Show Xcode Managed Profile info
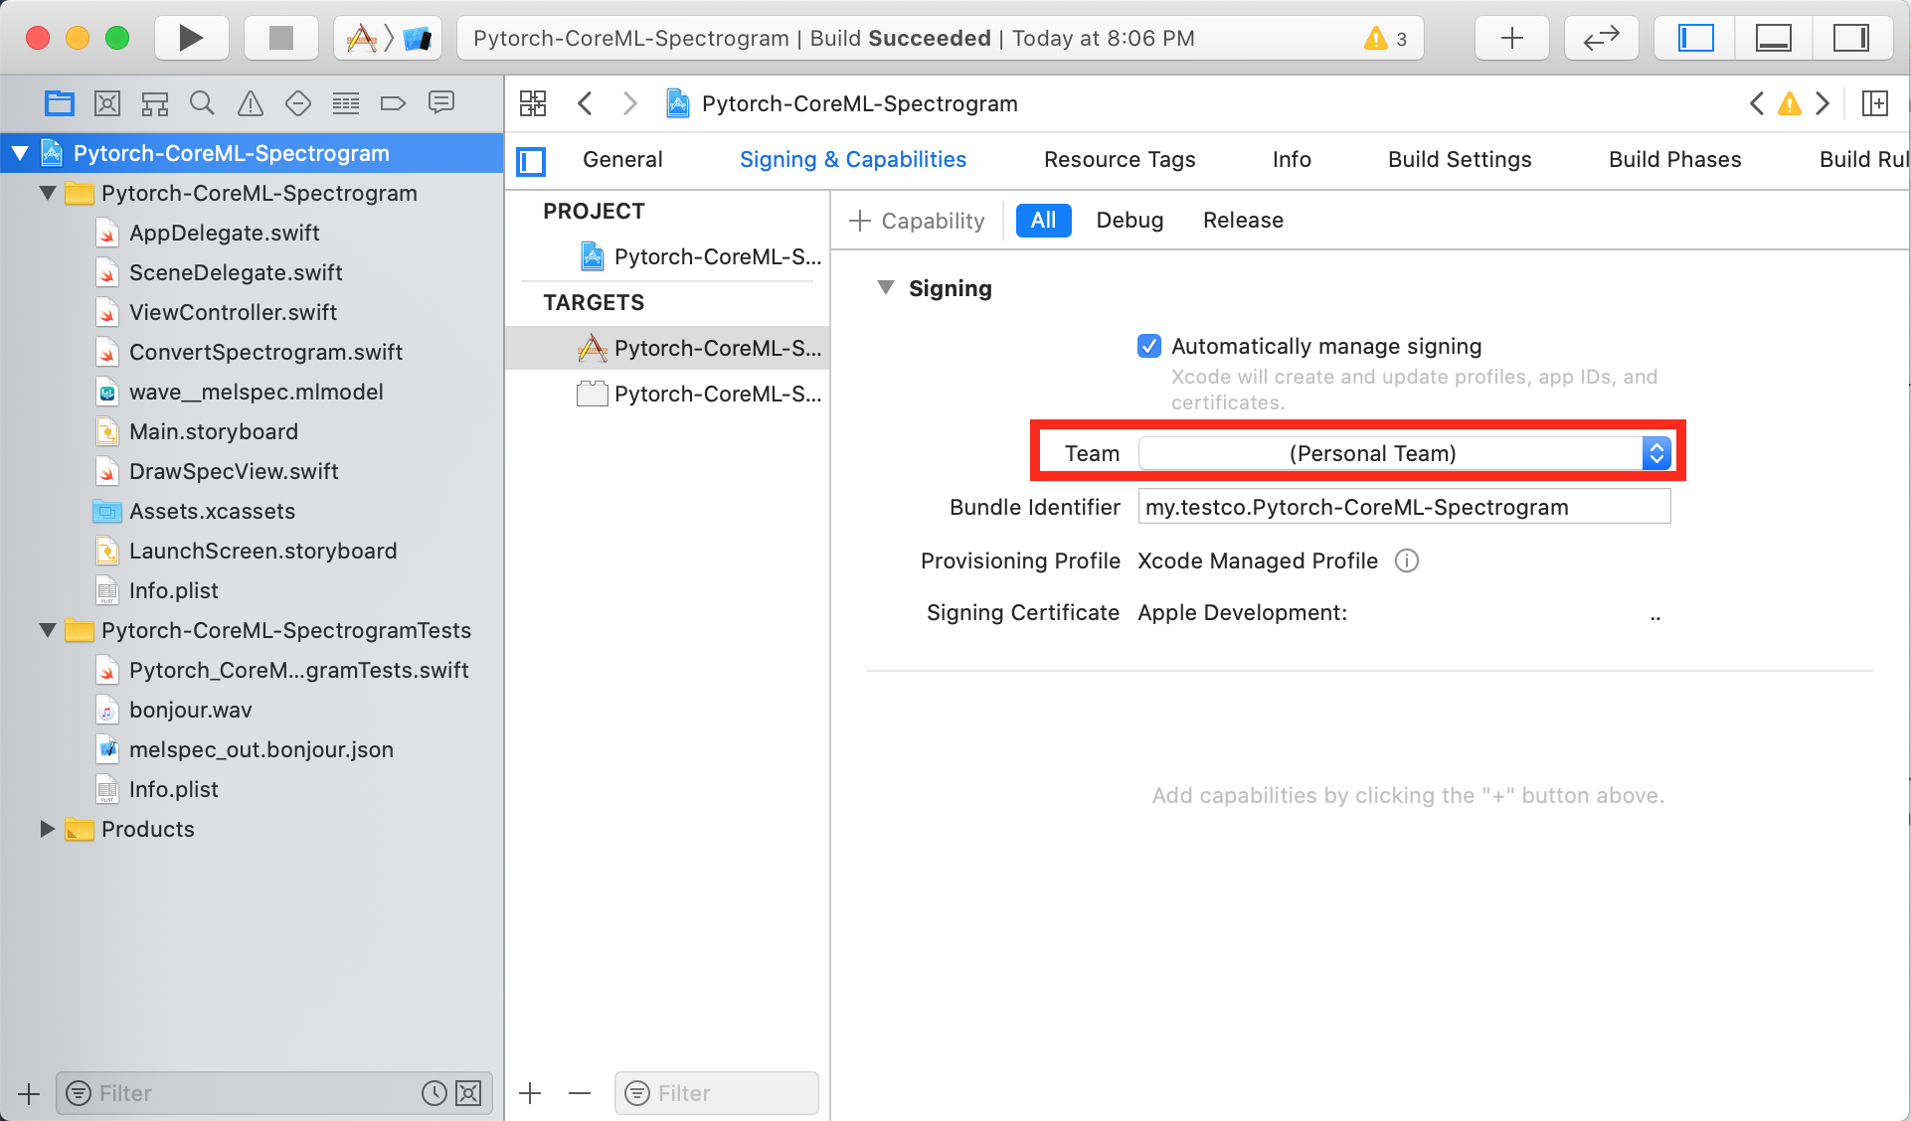 pos(1407,560)
